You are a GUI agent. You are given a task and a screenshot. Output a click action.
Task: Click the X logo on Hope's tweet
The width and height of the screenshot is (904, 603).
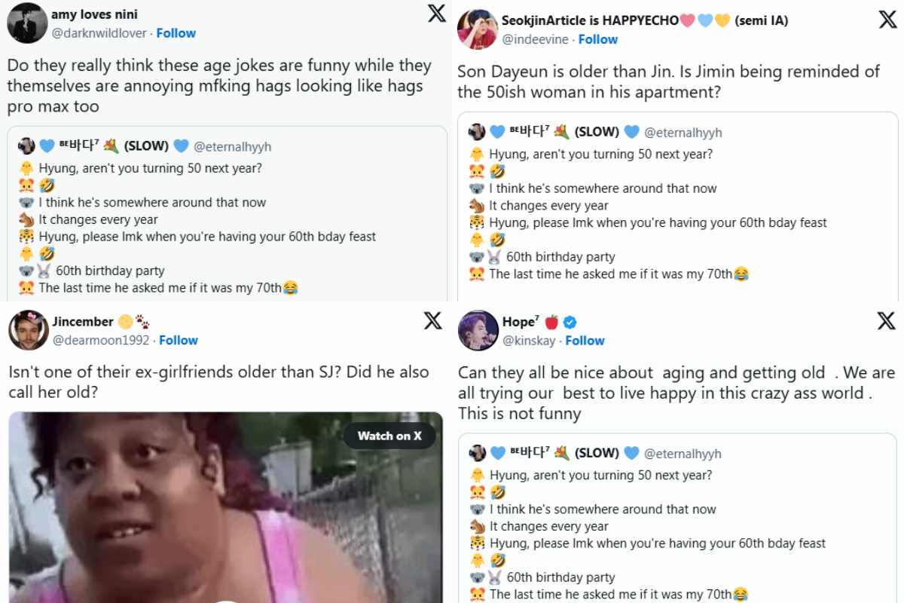[886, 320]
